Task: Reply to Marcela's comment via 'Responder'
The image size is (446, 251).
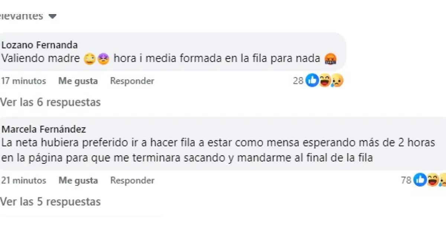Action: point(132,180)
